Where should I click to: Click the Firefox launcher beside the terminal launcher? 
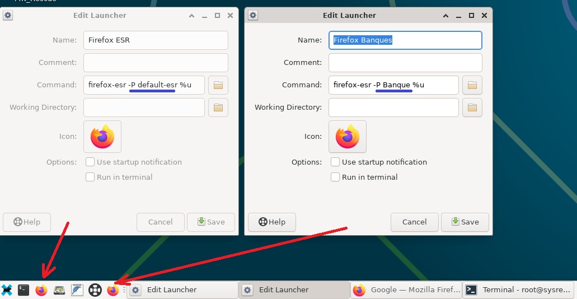(x=41, y=290)
